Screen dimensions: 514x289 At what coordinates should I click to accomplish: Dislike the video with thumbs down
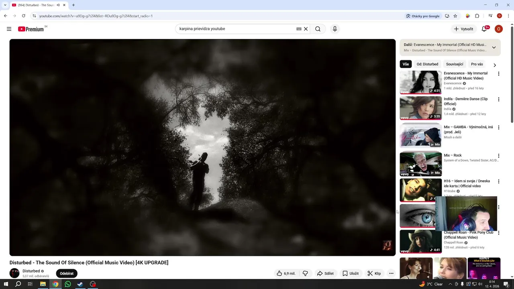click(305, 273)
